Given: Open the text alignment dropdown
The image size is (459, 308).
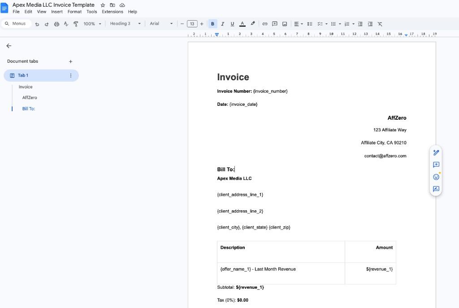Looking at the screenshot, I should (298, 24).
